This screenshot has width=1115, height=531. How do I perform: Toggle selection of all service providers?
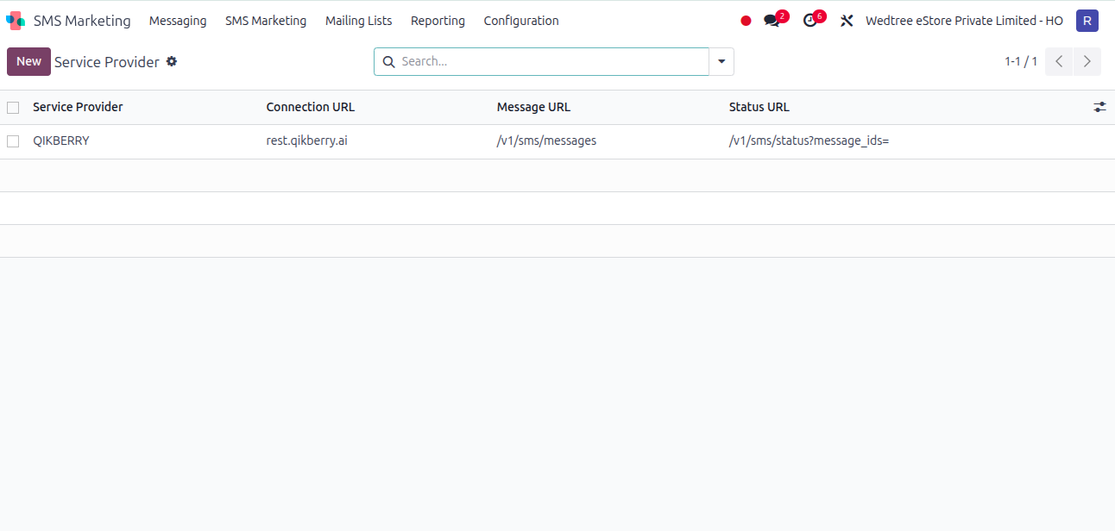point(13,107)
